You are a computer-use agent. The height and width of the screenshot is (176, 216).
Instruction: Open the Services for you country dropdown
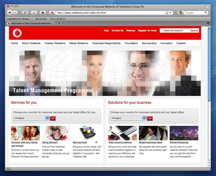(31, 118)
